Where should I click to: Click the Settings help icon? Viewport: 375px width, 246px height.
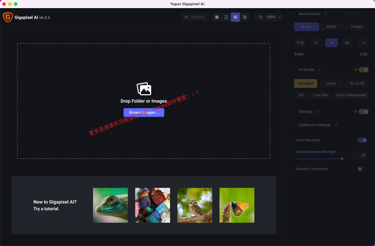(x=318, y=112)
